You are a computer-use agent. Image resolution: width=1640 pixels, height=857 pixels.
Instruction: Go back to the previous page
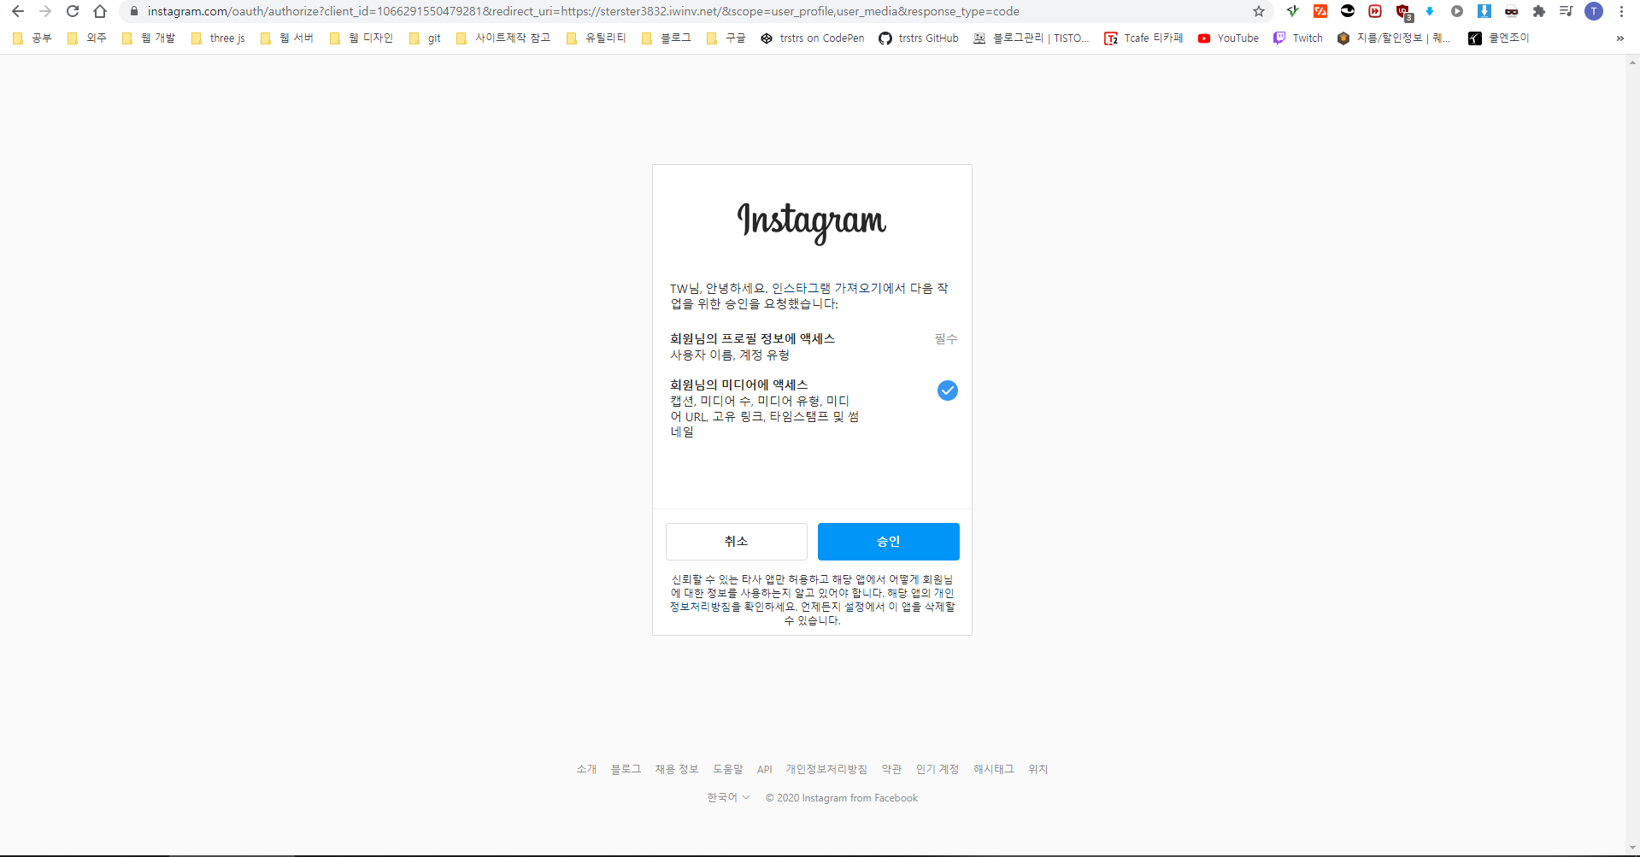(18, 11)
